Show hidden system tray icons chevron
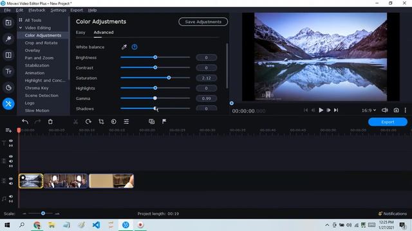 coord(327,225)
